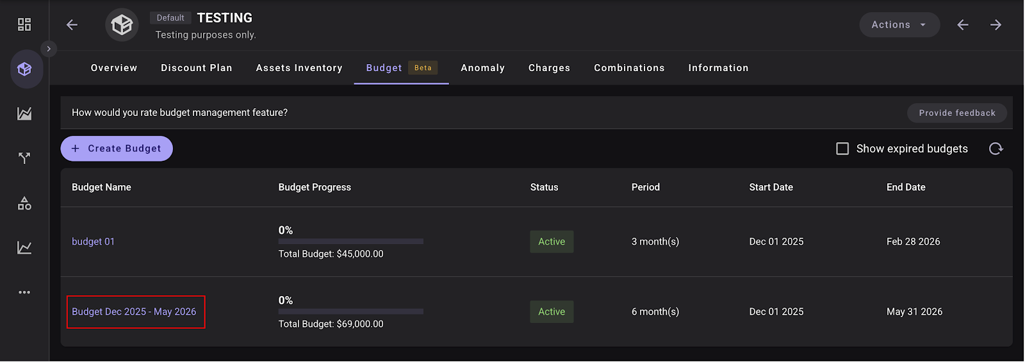Open the Actions dropdown
Image resolution: width=1025 pixels, height=362 pixels.
point(899,25)
